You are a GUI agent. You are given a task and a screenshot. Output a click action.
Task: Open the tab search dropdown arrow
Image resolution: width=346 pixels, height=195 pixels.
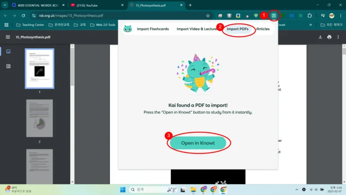coord(5,5)
